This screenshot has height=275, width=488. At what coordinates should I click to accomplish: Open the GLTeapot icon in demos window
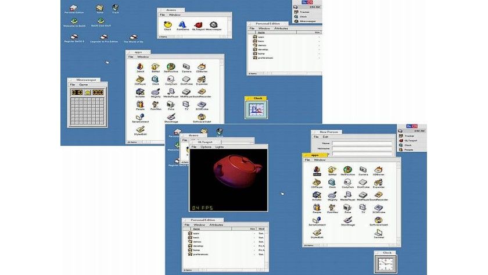pyautogui.click(x=198, y=26)
